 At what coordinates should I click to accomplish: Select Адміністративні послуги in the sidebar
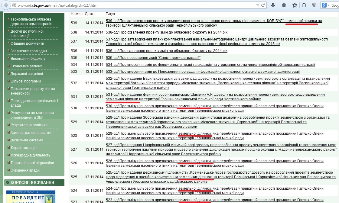[31, 133]
